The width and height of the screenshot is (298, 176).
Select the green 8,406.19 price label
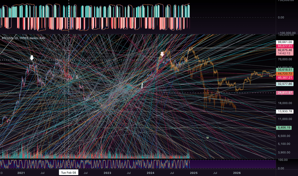[284, 128]
